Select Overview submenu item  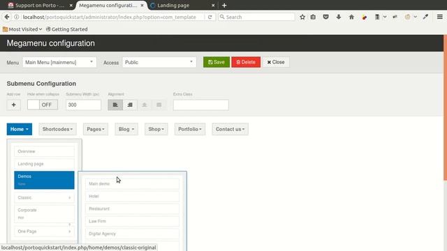(x=44, y=151)
